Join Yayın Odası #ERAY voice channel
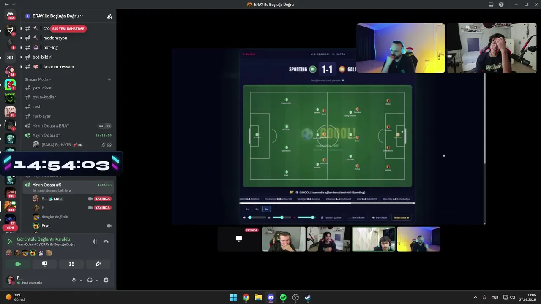 tap(68, 126)
